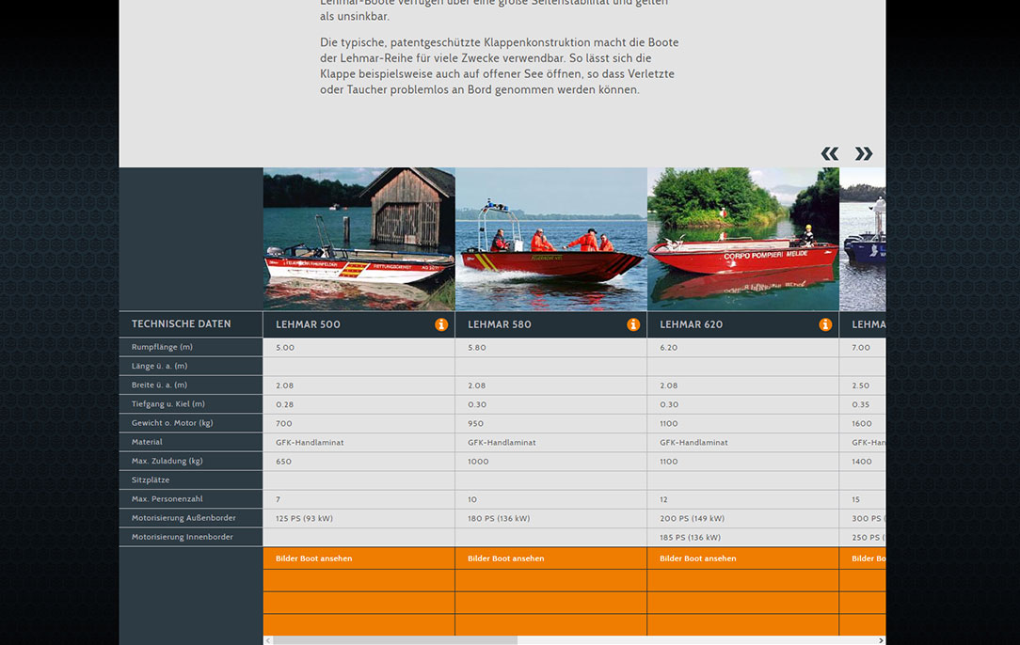The height and width of the screenshot is (645, 1020).
Task: Click the horizontal scrollbar left arrow
Action: [268, 640]
